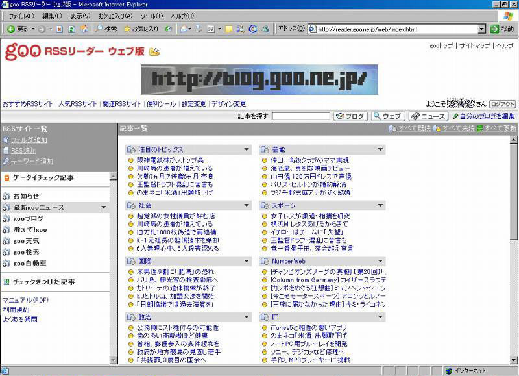Viewport: 519px width, 376px height.
Task: Click the すべて既読 link
Action: (414, 129)
